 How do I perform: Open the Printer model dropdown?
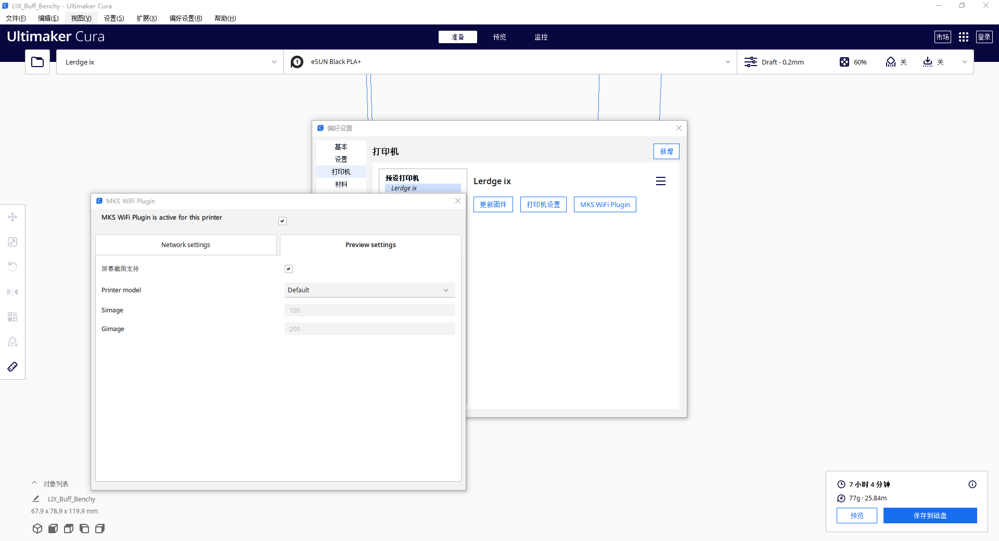coord(369,290)
